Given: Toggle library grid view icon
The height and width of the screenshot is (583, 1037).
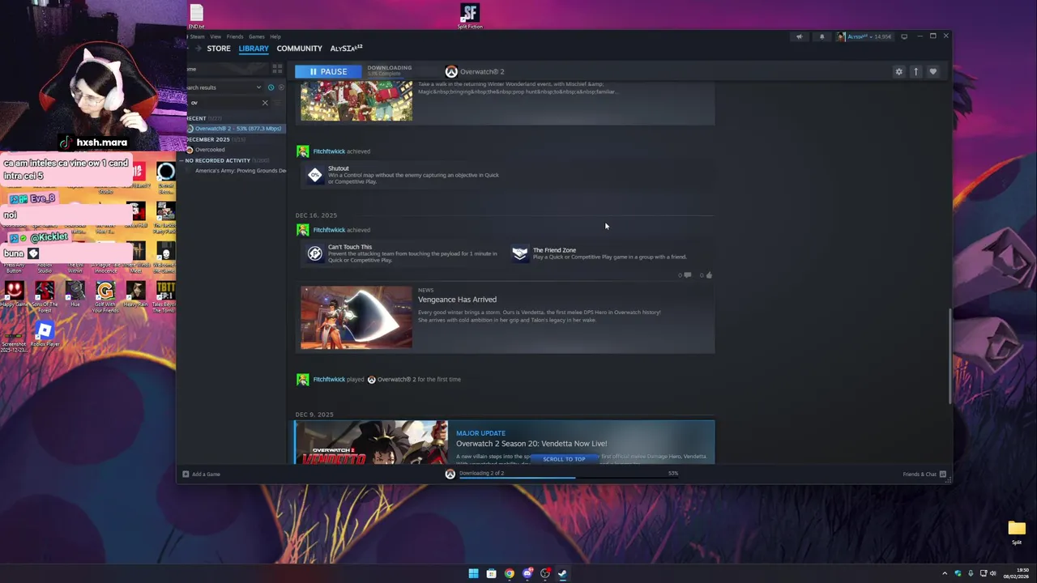Looking at the screenshot, I should [x=277, y=69].
